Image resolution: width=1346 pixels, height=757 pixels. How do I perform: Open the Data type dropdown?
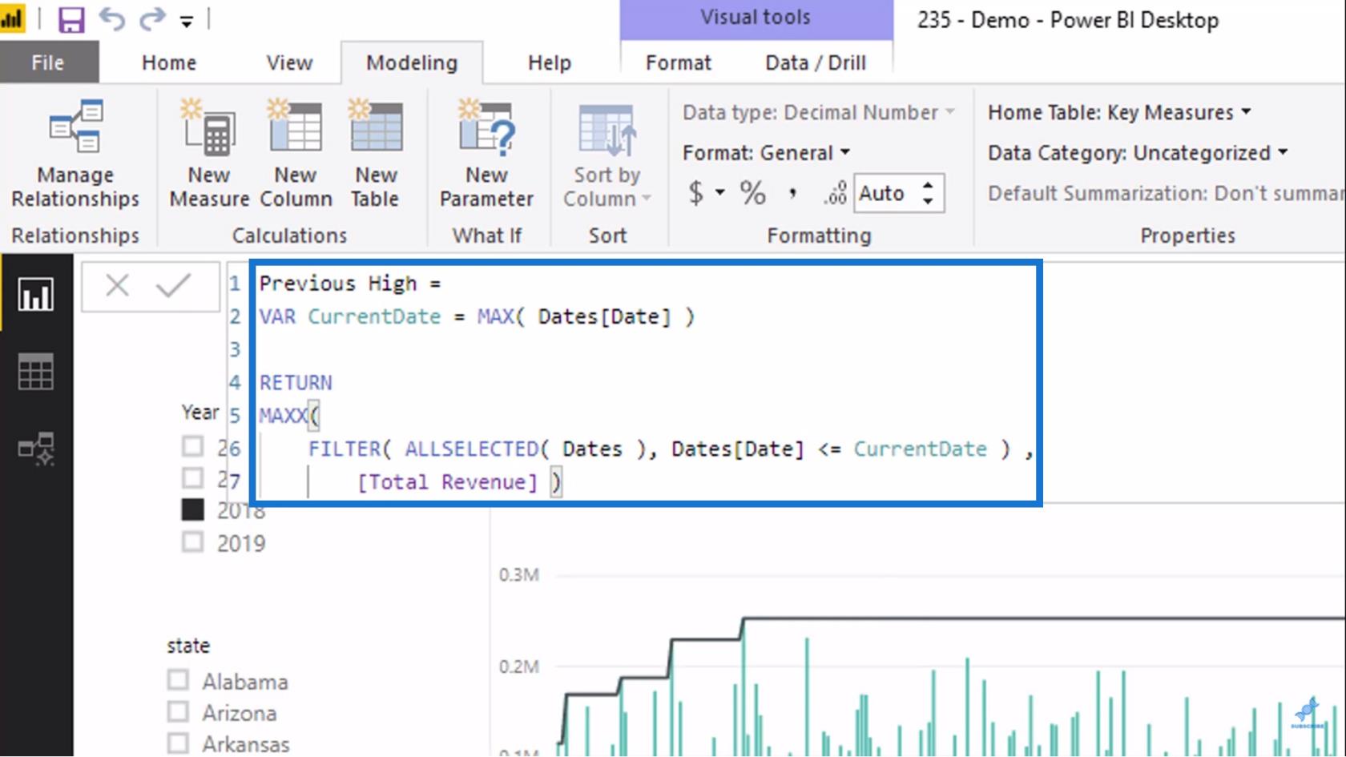[x=819, y=112]
